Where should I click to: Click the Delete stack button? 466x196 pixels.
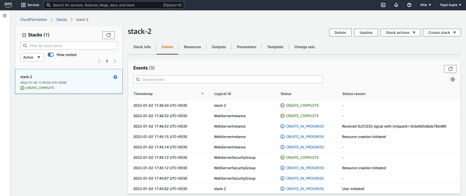(x=340, y=33)
